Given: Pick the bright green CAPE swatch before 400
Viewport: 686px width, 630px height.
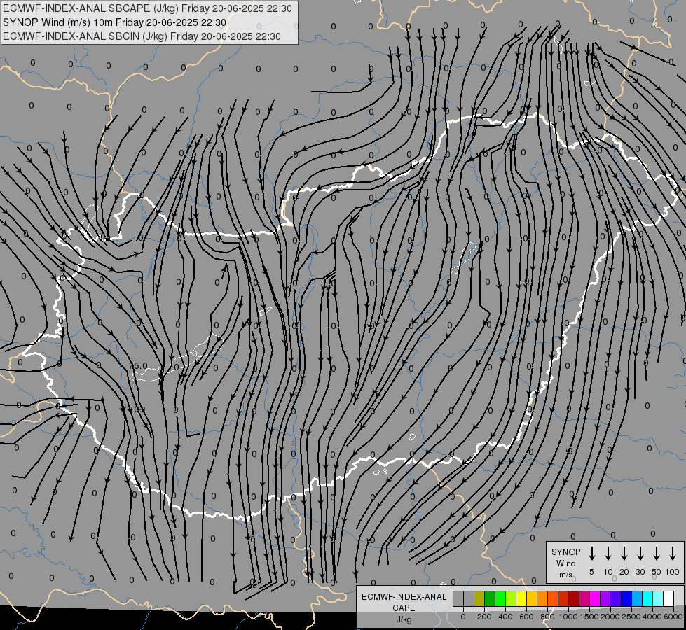Looking at the screenshot, I should tap(500, 598).
